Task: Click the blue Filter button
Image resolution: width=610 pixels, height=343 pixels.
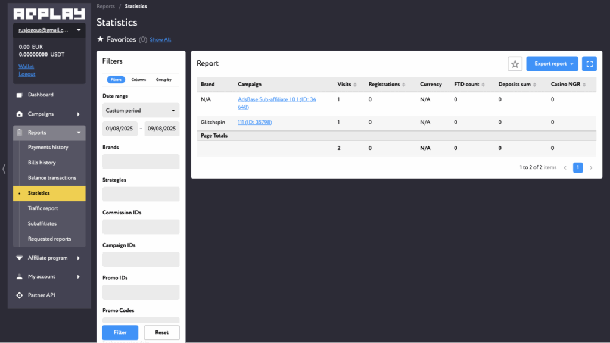Action: click(x=120, y=332)
